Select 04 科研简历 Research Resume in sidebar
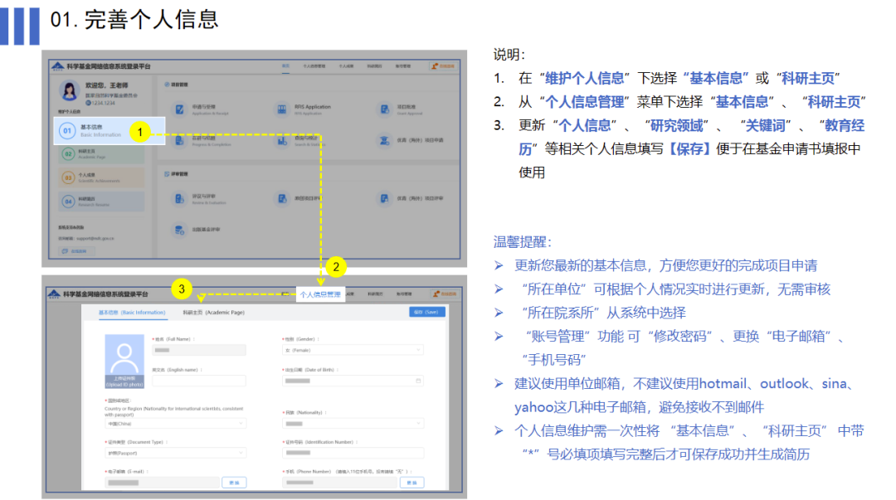The height and width of the screenshot is (500, 896). (101, 201)
